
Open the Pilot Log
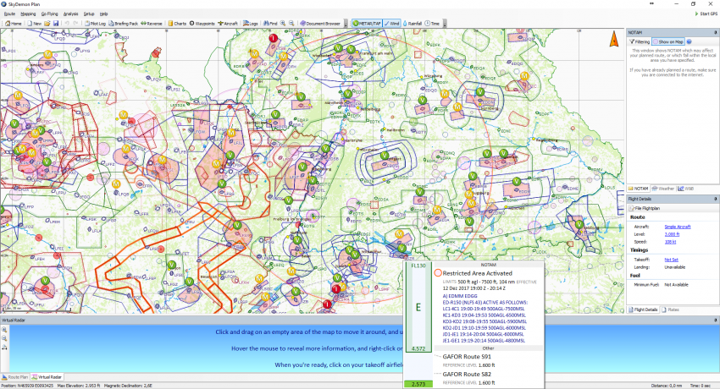click(95, 24)
